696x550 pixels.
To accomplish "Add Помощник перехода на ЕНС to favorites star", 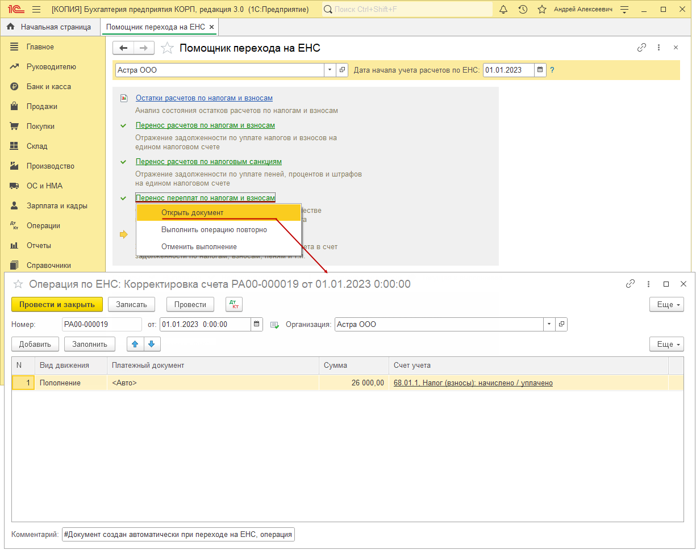I will pyautogui.click(x=167, y=48).
